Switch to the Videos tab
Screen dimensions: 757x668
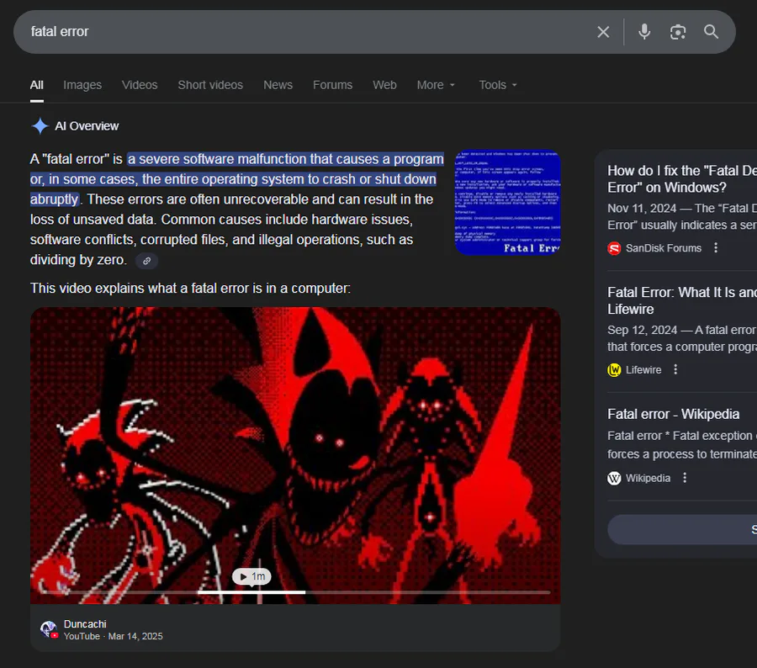140,85
